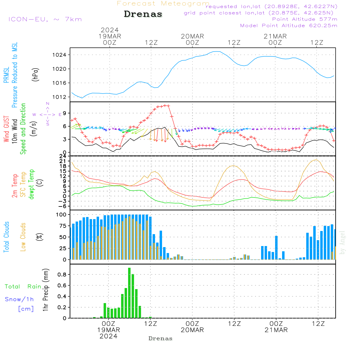The image size is (350, 350).
Task: Click the Snow/1h legend label
Action: click(20, 299)
